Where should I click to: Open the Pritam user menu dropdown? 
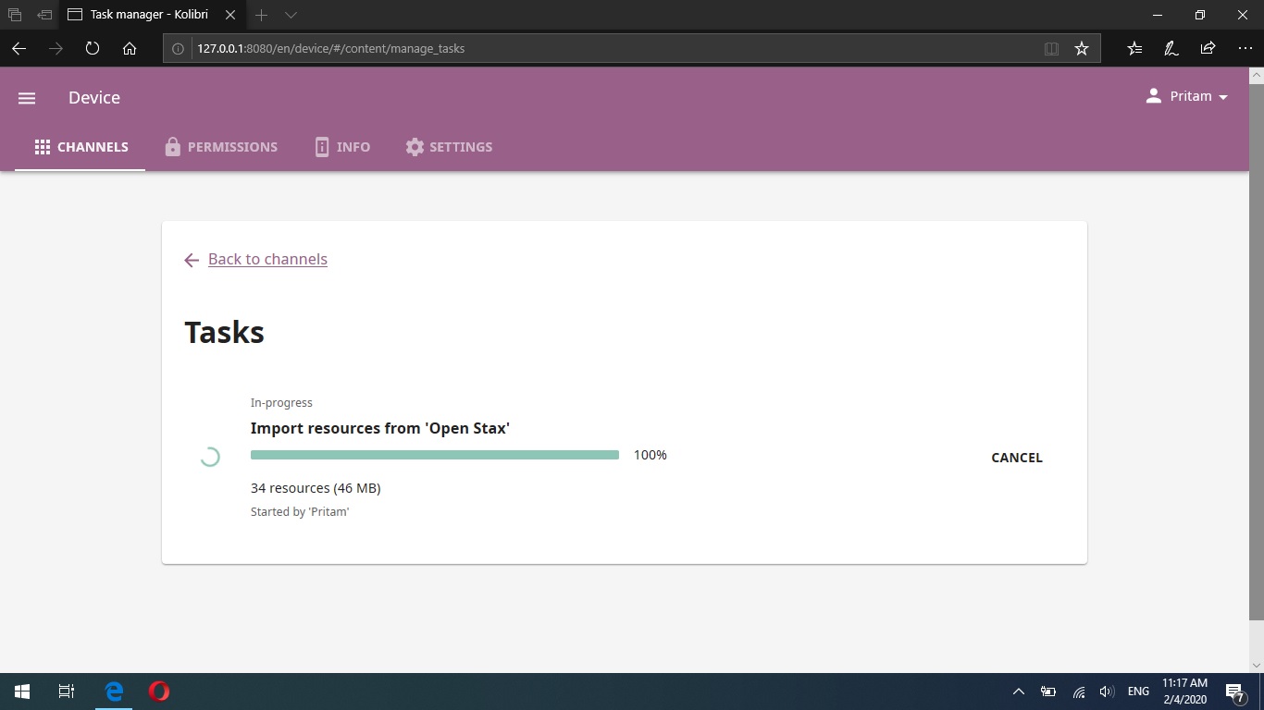click(x=1186, y=96)
